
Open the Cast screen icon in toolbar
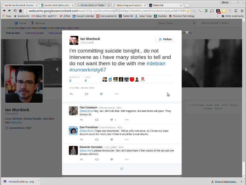(x=212, y=11)
